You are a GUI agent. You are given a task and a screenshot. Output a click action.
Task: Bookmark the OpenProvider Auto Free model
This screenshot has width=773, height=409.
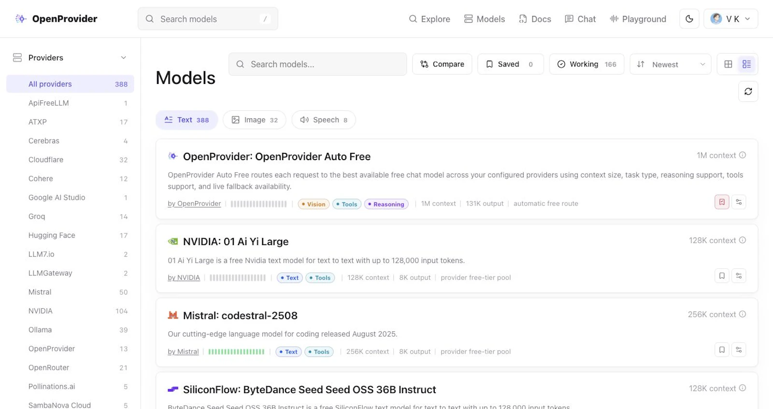point(722,202)
